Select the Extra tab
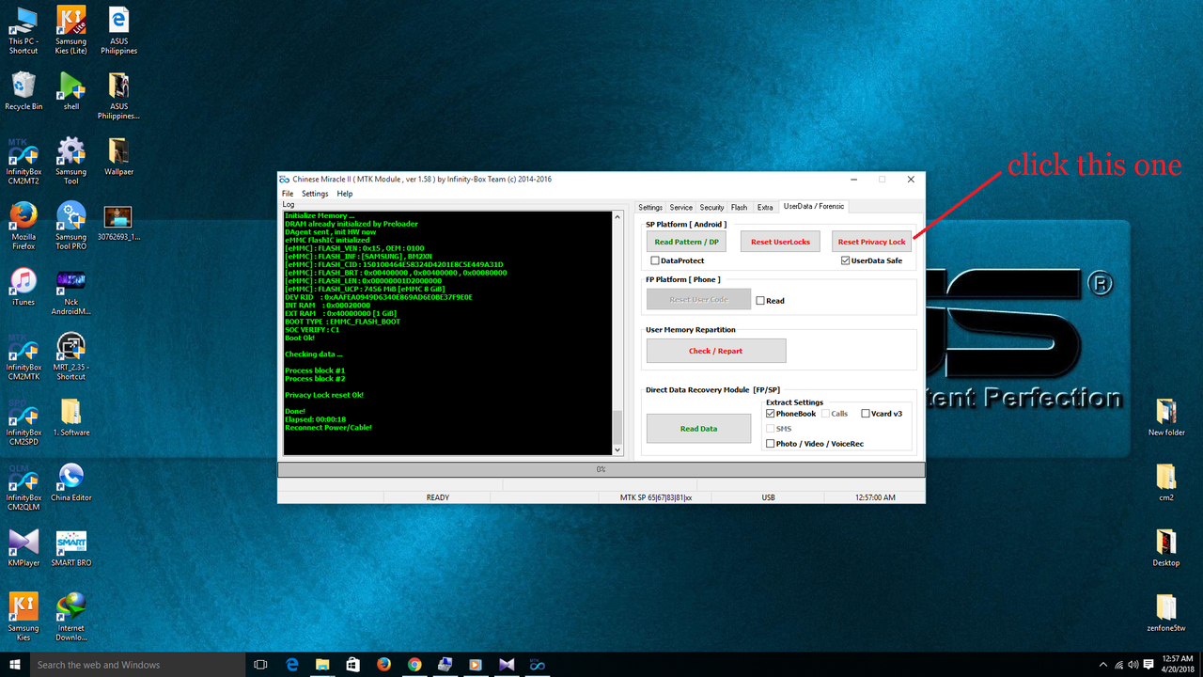Screen dimensions: 1203x677 [765, 207]
